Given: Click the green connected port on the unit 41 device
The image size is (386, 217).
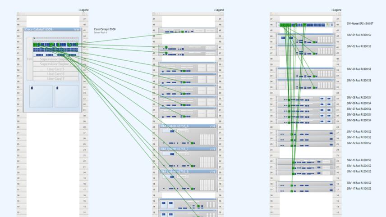Looking at the screenshot, I should pos(166,53).
